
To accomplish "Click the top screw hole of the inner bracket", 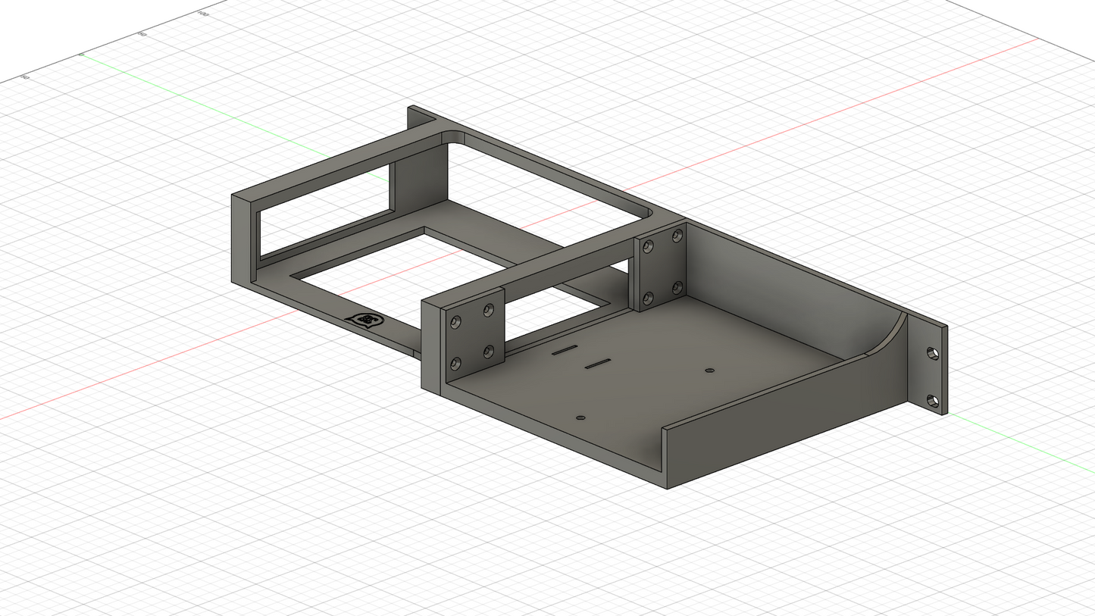I will click(x=488, y=311).
